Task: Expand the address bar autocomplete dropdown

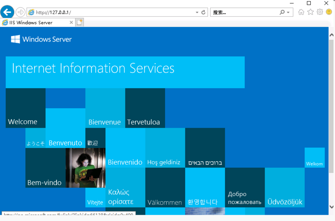Action: pyautogui.click(x=197, y=12)
